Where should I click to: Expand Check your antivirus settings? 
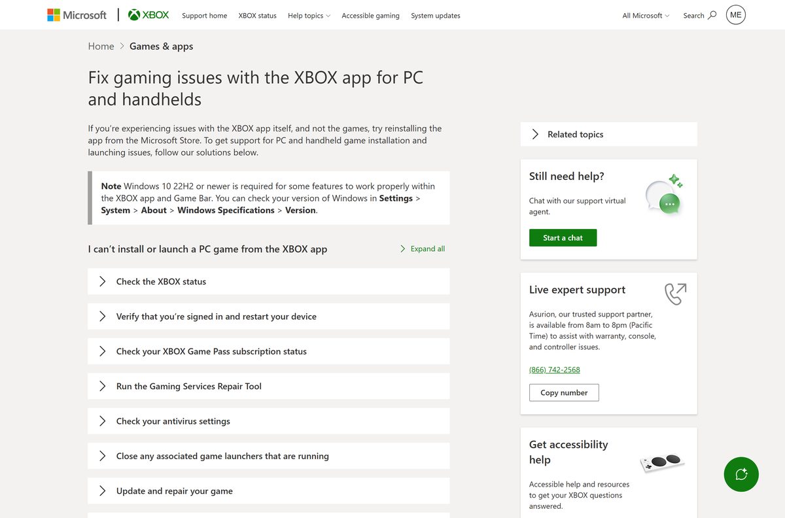pyautogui.click(x=268, y=421)
